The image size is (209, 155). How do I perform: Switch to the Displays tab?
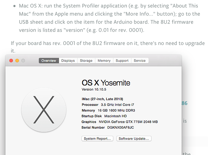pos(68,61)
